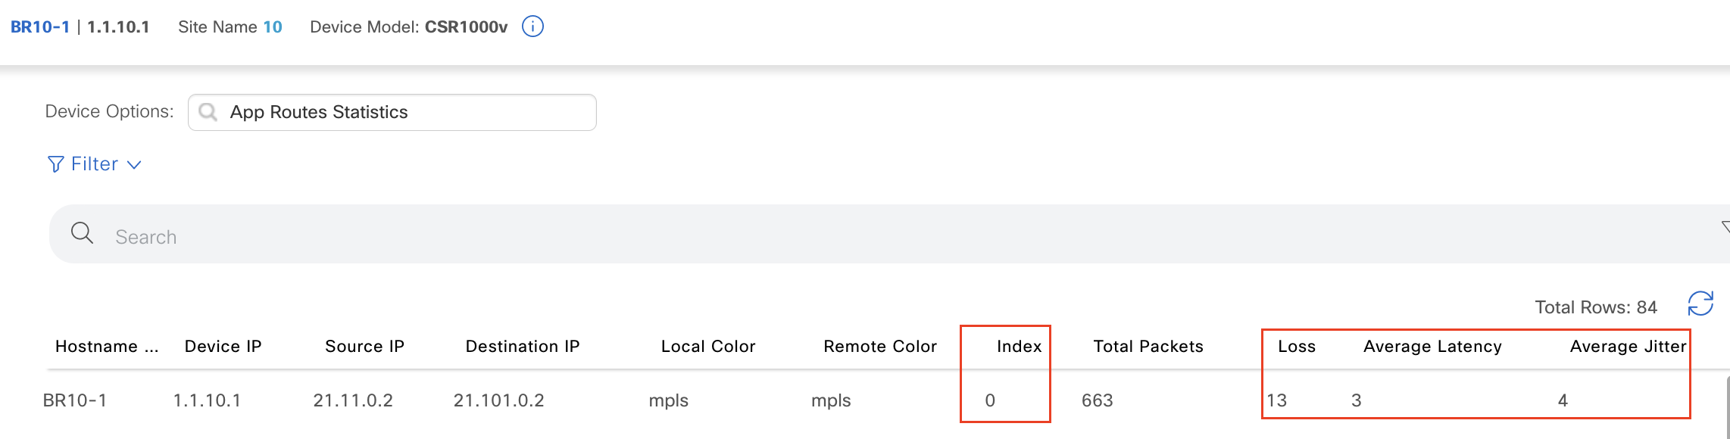Sort by the Destination IP column header
The height and width of the screenshot is (439, 1730).
pos(522,347)
